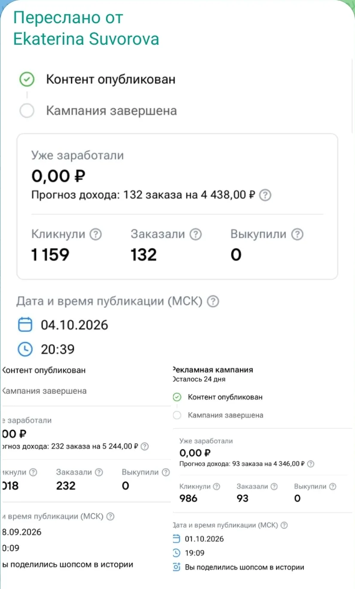
Task: Open help icon after forecast '132 заказа'
Action: coord(266,196)
